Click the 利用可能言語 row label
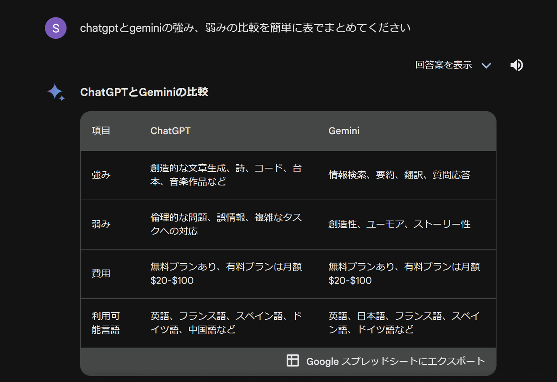 point(106,323)
